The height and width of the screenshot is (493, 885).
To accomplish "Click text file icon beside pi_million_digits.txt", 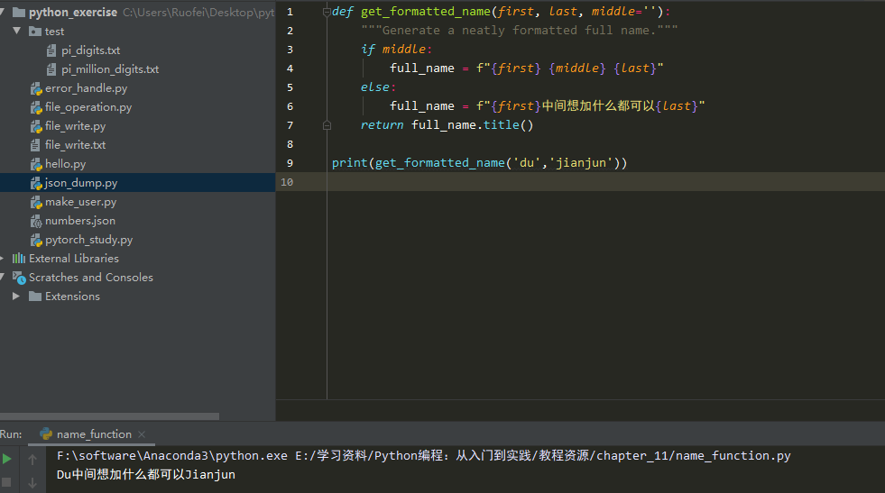I will point(51,69).
